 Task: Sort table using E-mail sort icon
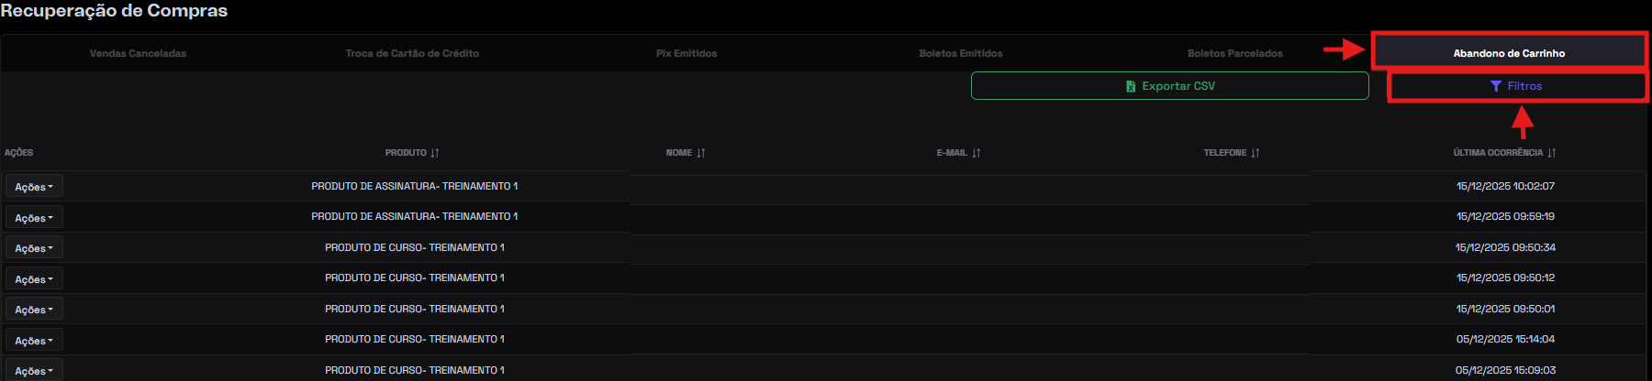click(x=977, y=153)
